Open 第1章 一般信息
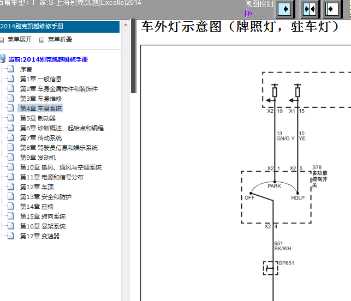This screenshot has height=301, width=351. coord(41,79)
